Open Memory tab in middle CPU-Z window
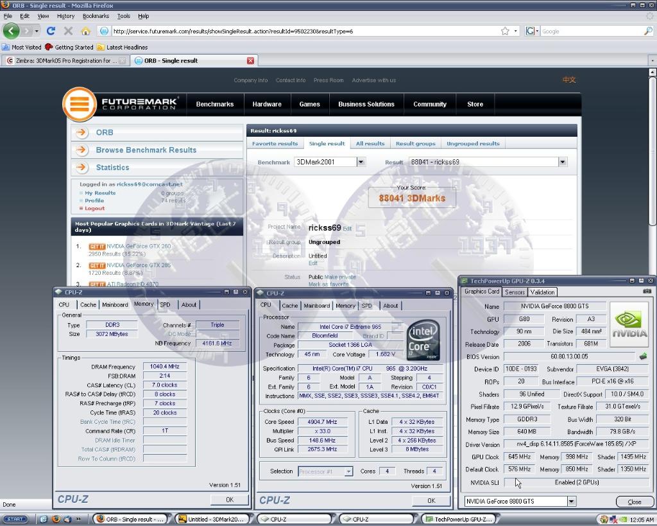The width and height of the screenshot is (657, 526). 345,306
